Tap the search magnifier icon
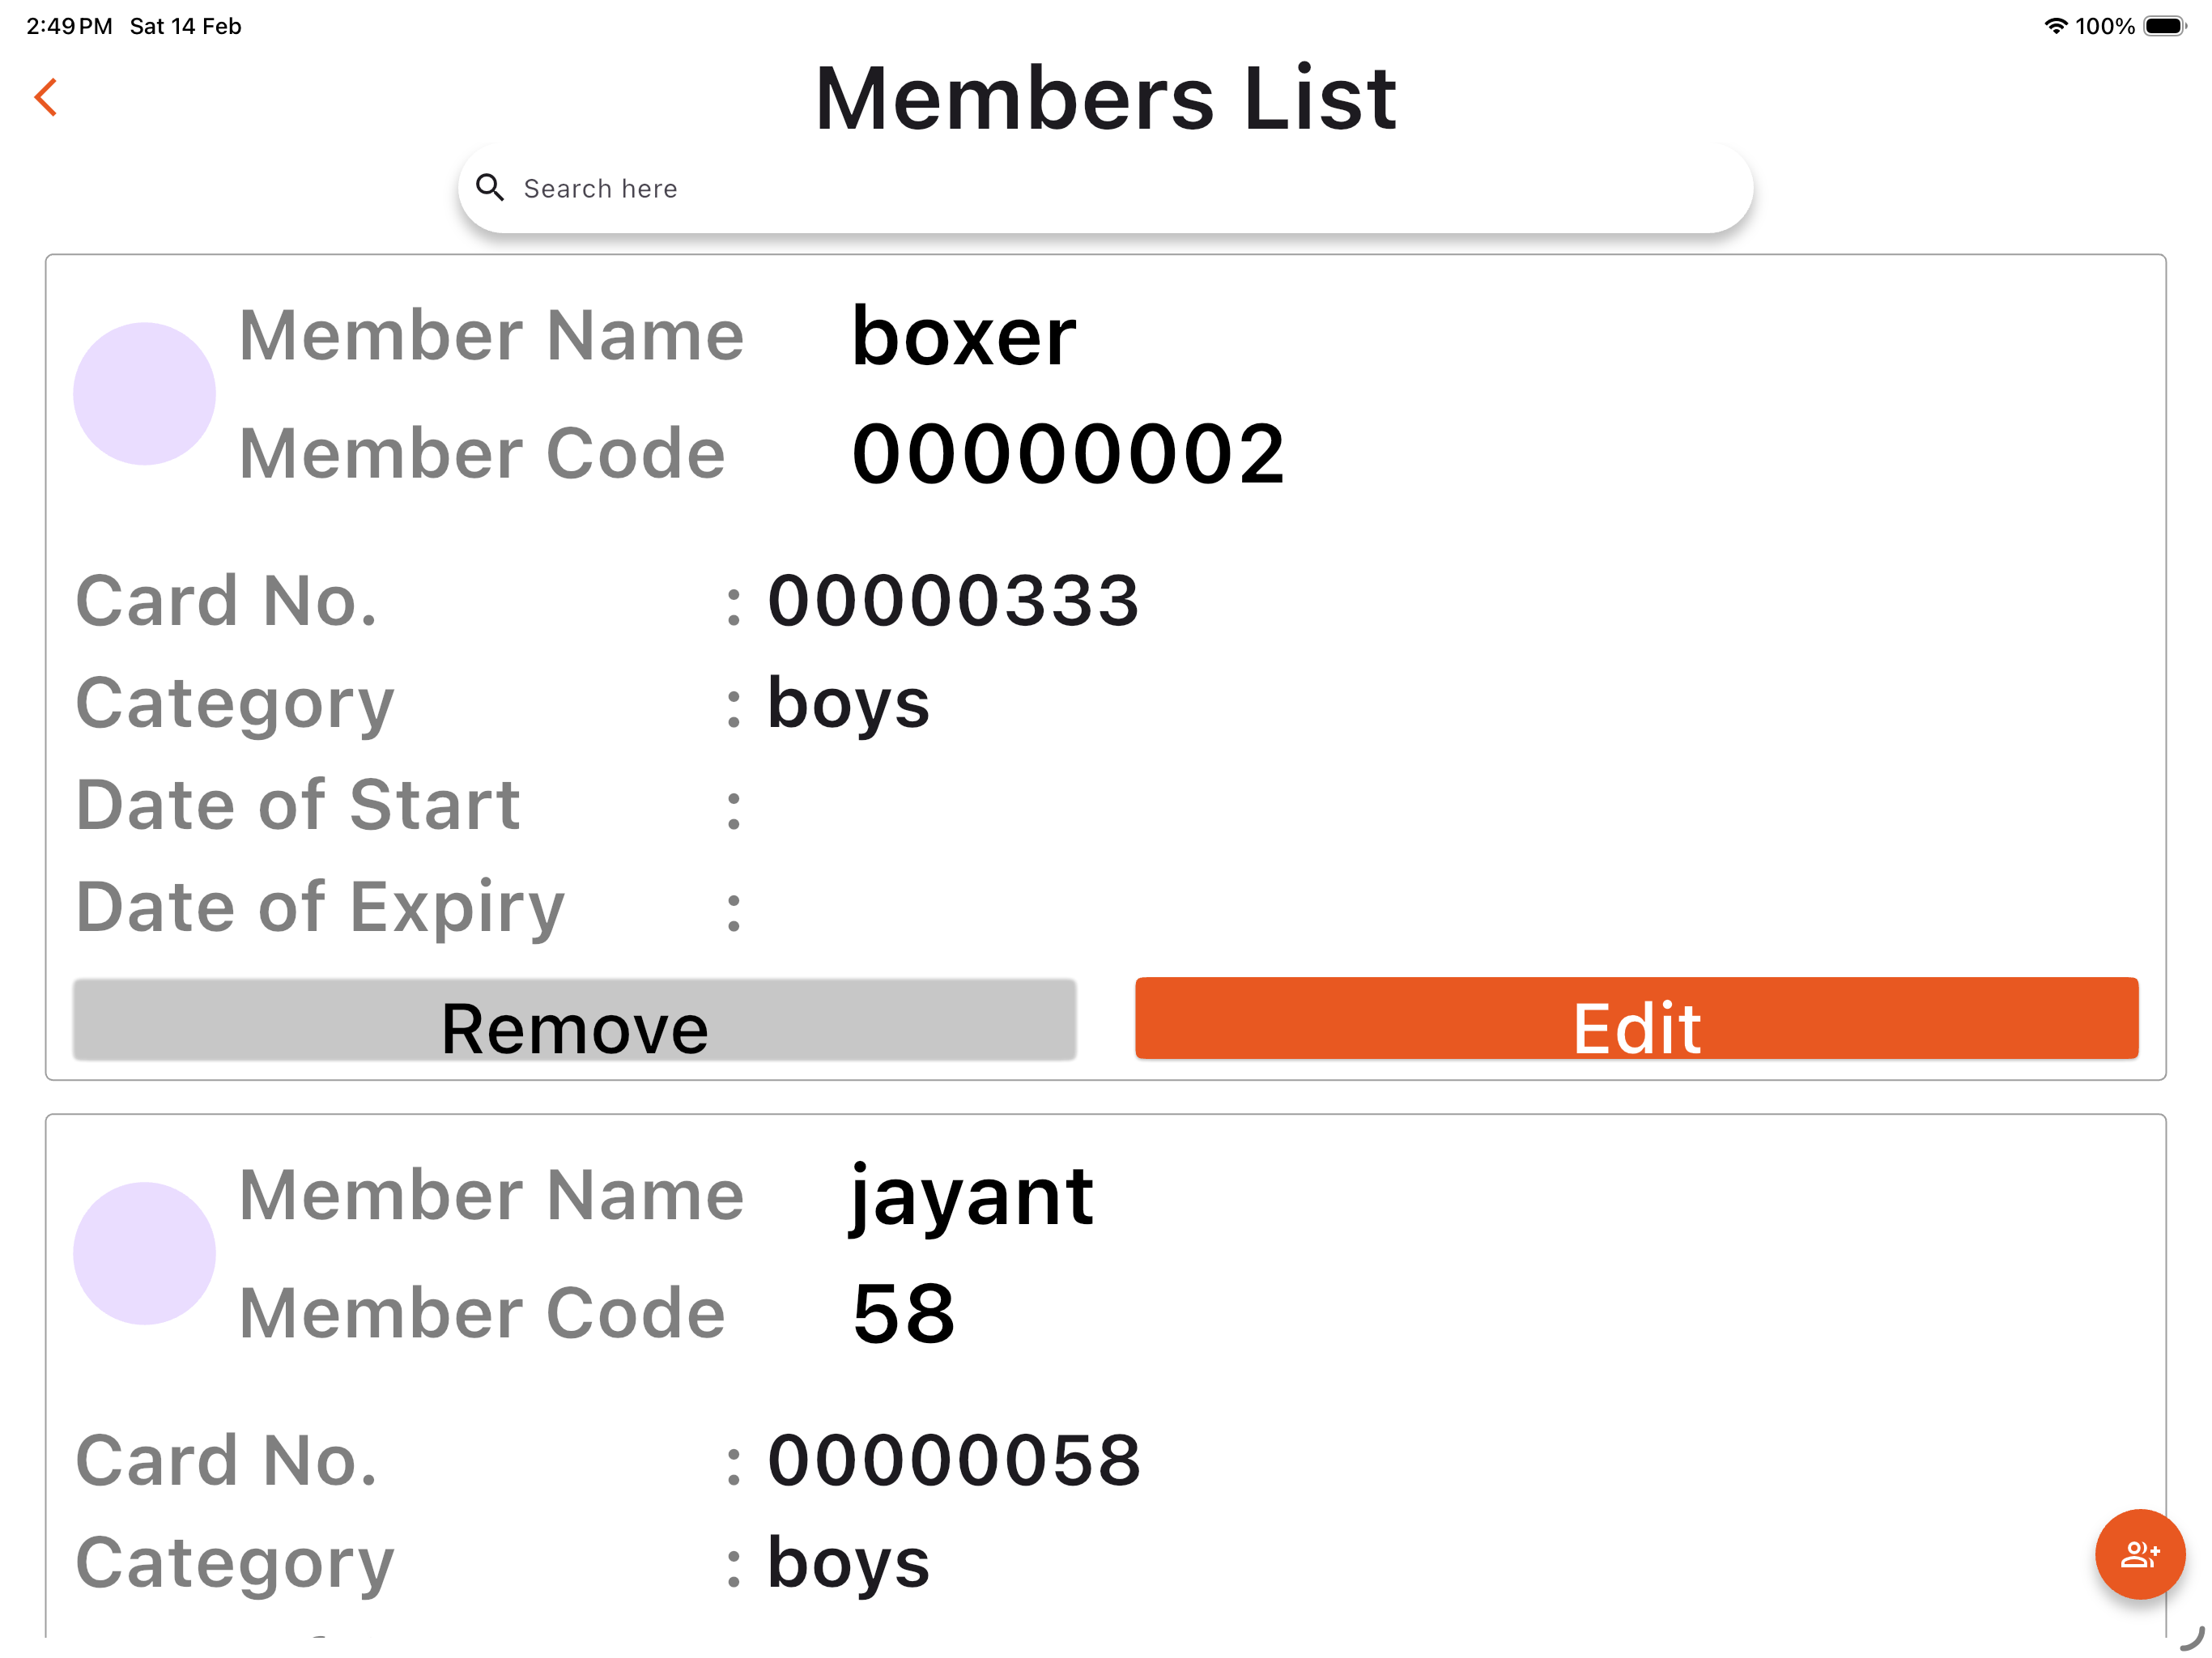 pyautogui.click(x=489, y=187)
